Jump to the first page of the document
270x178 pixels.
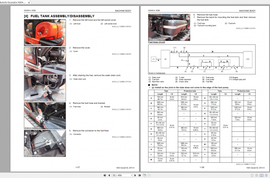tap(104, 175)
